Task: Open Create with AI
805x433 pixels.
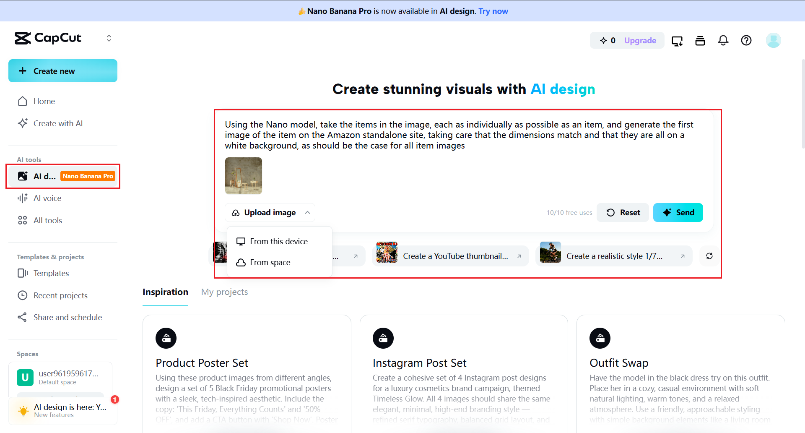Action: (63, 123)
